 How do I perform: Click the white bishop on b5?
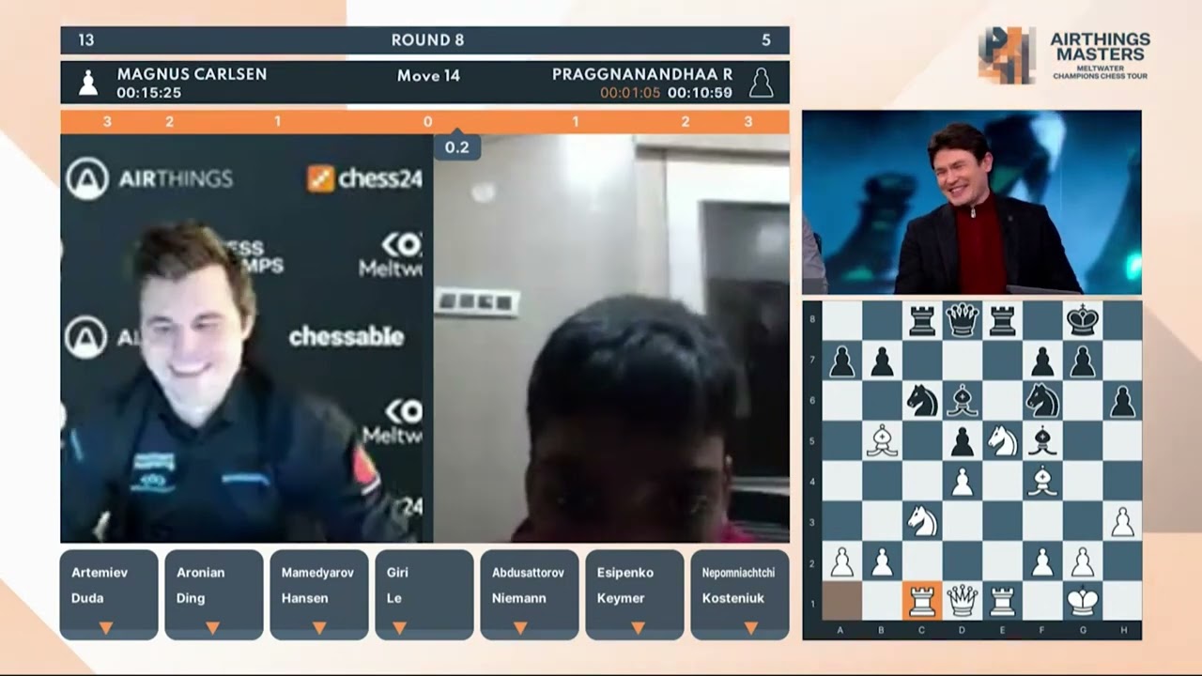(x=881, y=440)
